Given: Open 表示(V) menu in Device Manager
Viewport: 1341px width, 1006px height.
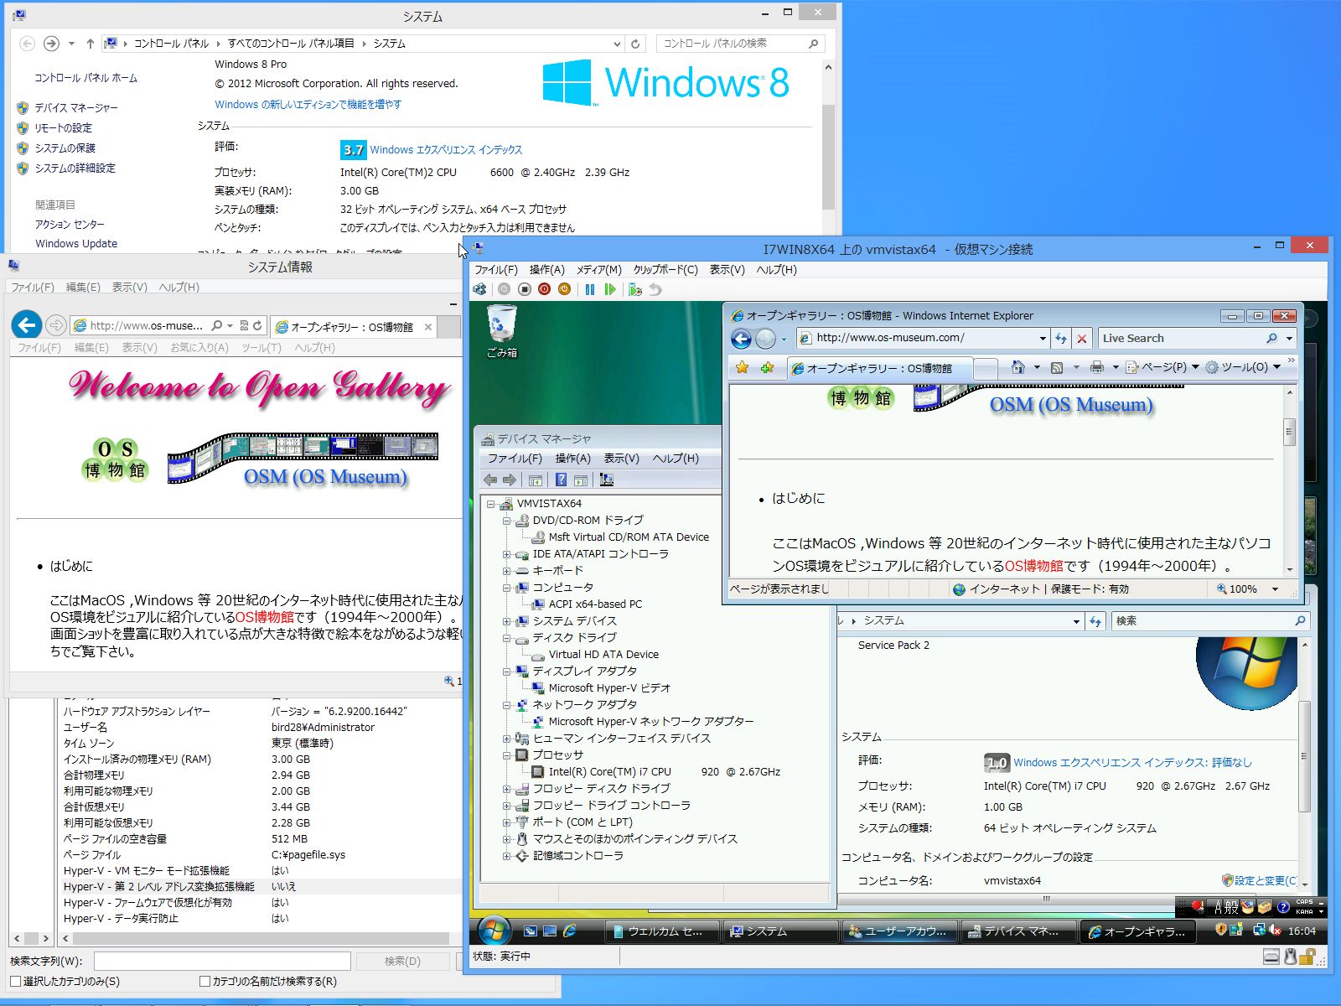Looking at the screenshot, I should (621, 459).
